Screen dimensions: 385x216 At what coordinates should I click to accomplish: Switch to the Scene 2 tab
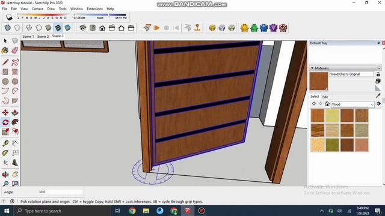[x=43, y=36]
